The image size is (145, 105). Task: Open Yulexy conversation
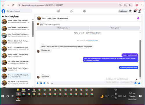point(16,56)
